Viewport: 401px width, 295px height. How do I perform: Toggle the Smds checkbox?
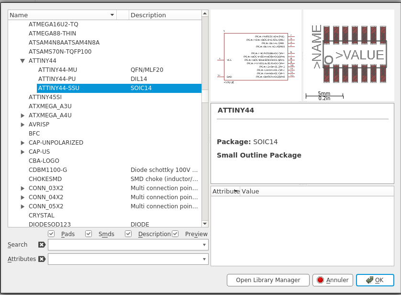point(89,234)
